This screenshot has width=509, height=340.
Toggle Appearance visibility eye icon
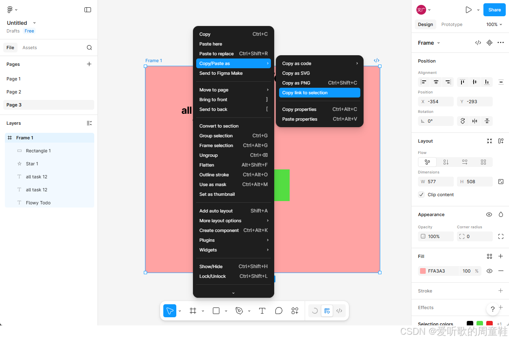pos(489,214)
